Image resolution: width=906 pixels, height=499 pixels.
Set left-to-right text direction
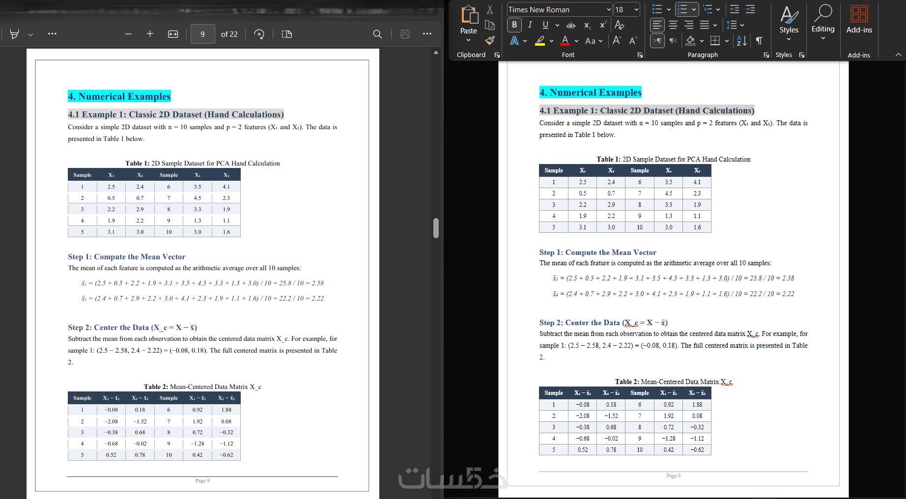point(657,41)
